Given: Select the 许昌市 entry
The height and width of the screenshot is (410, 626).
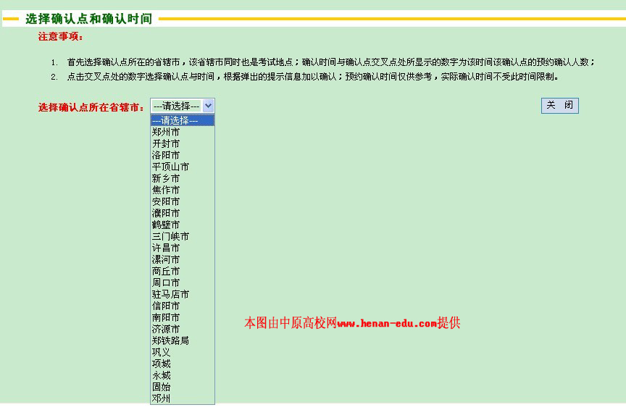Looking at the screenshot, I should tap(166, 248).
